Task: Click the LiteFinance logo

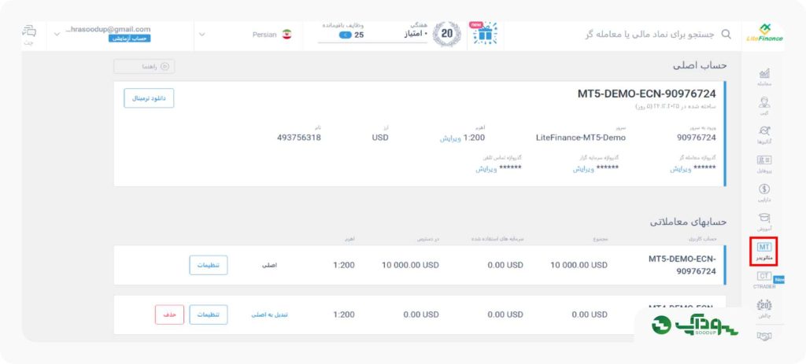Action: [764, 33]
